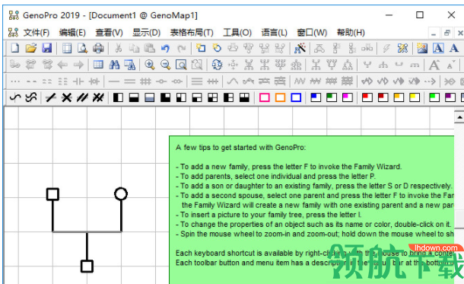
Task: Select the boxed letter A text label tool
Action: coord(438,48)
